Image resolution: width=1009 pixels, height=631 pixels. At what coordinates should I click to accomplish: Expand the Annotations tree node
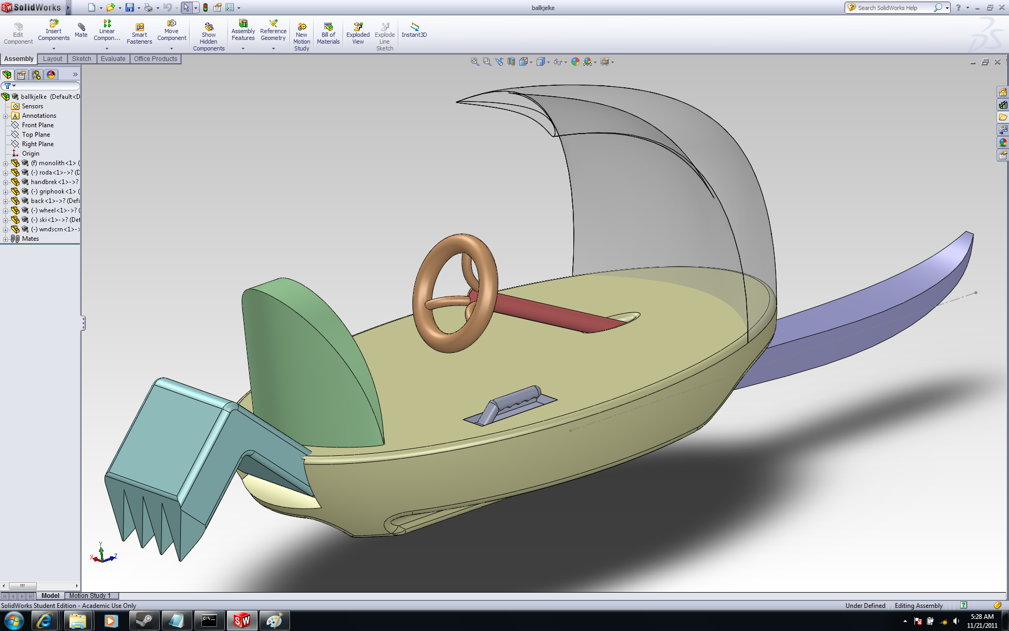pos(5,116)
